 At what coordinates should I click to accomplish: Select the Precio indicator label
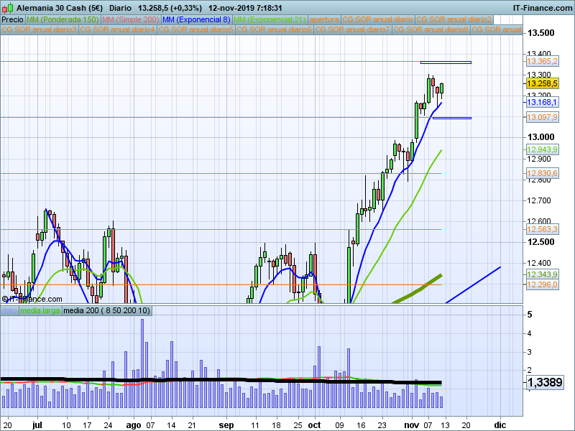coord(13,20)
